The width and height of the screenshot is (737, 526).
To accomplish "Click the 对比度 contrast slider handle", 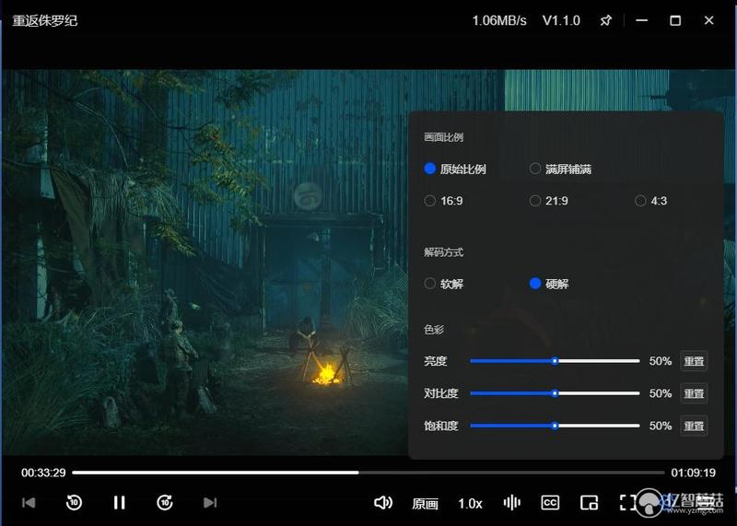I will 555,393.
